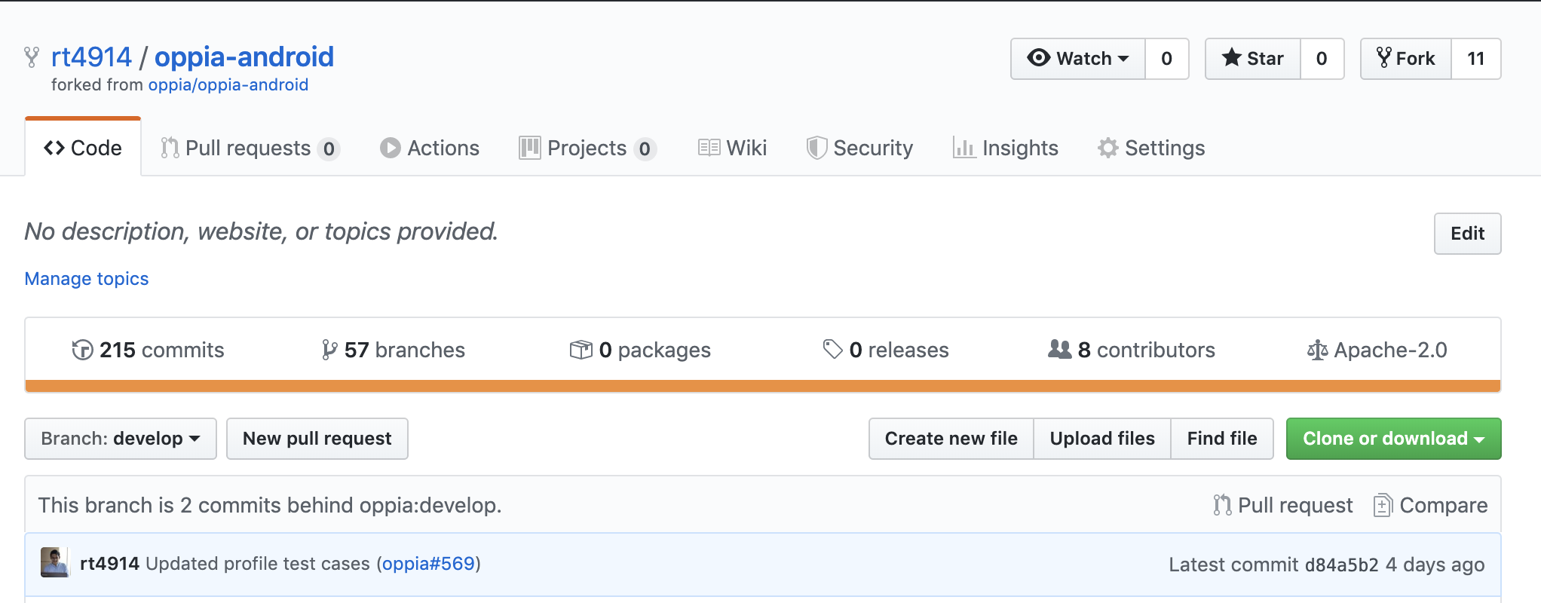Click Find file button
Screen dimensions: 1541x603
(1222, 439)
